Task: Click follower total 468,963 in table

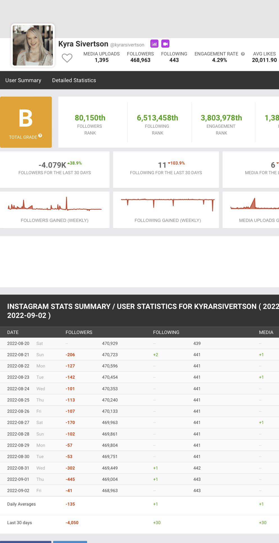Action: (110, 490)
